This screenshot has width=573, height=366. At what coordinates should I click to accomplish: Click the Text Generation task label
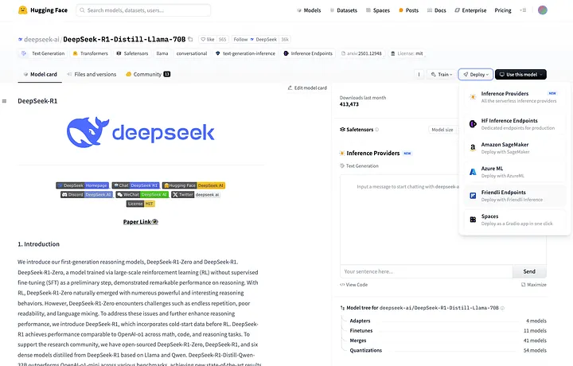click(x=359, y=165)
